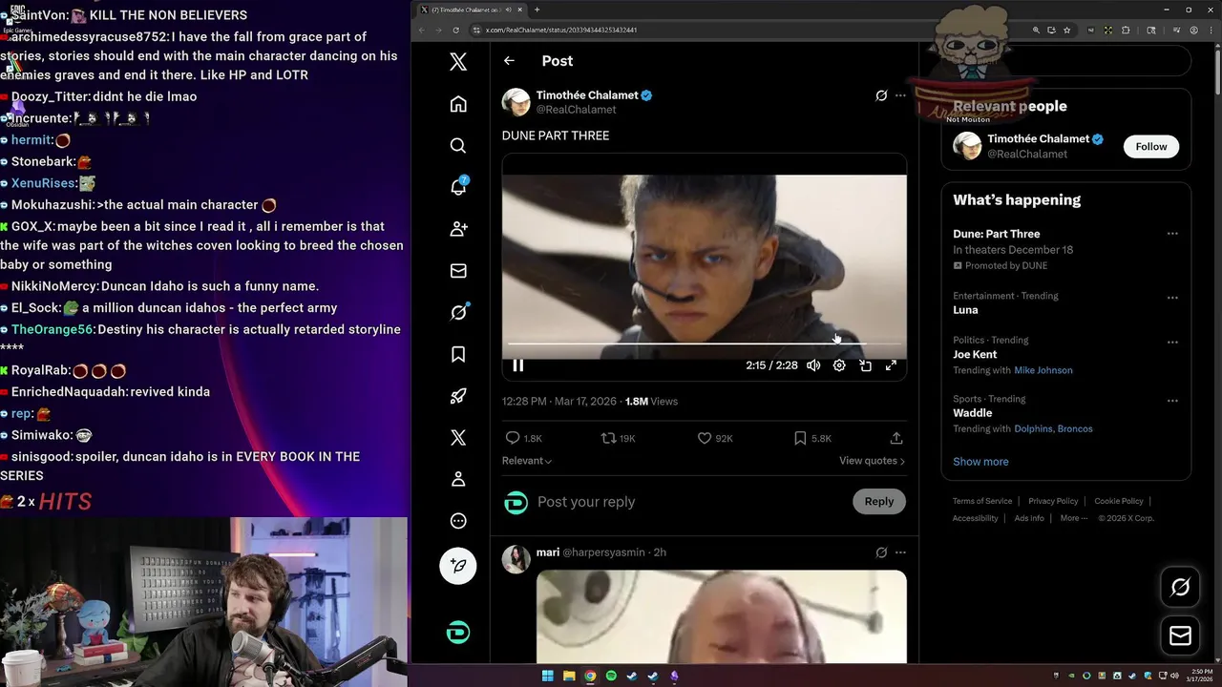1222x687 pixels.
Task: Open View quotes link
Action: click(872, 461)
